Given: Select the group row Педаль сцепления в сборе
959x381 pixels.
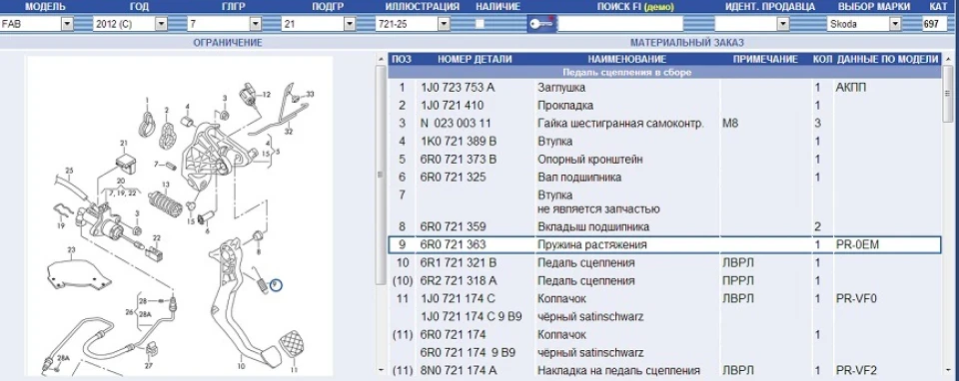Looking at the screenshot, I should [x=665, y=72].
